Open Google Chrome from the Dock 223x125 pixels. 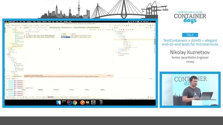[75, 102]
